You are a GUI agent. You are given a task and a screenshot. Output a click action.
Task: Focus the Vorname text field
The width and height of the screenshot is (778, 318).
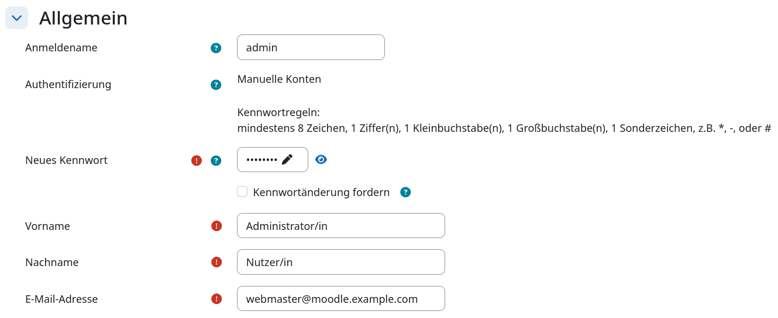[x=340, y=226]
